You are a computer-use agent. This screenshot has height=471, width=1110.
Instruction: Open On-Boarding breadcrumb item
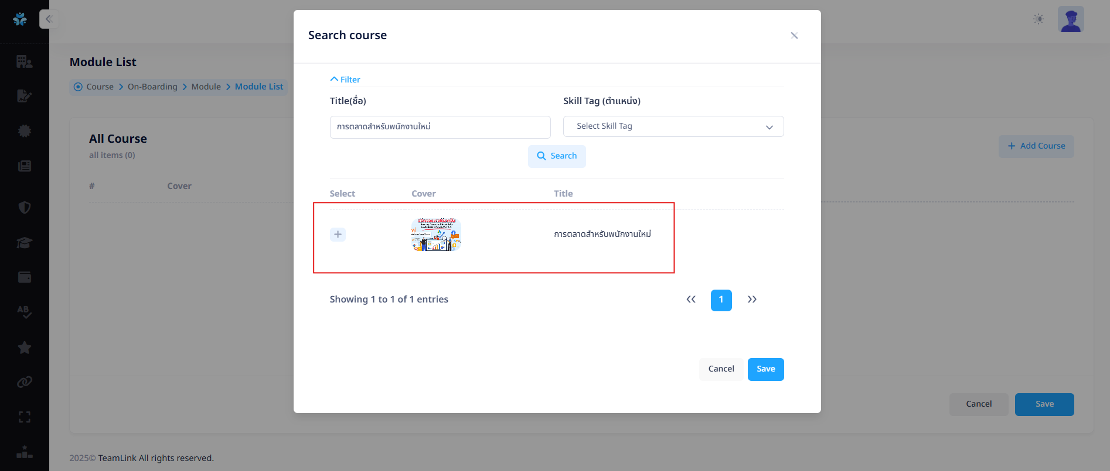[152, 87]
